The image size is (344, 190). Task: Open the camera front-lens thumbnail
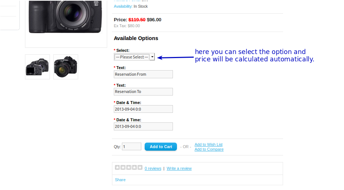pyautogui.click(x=66, y=67)
